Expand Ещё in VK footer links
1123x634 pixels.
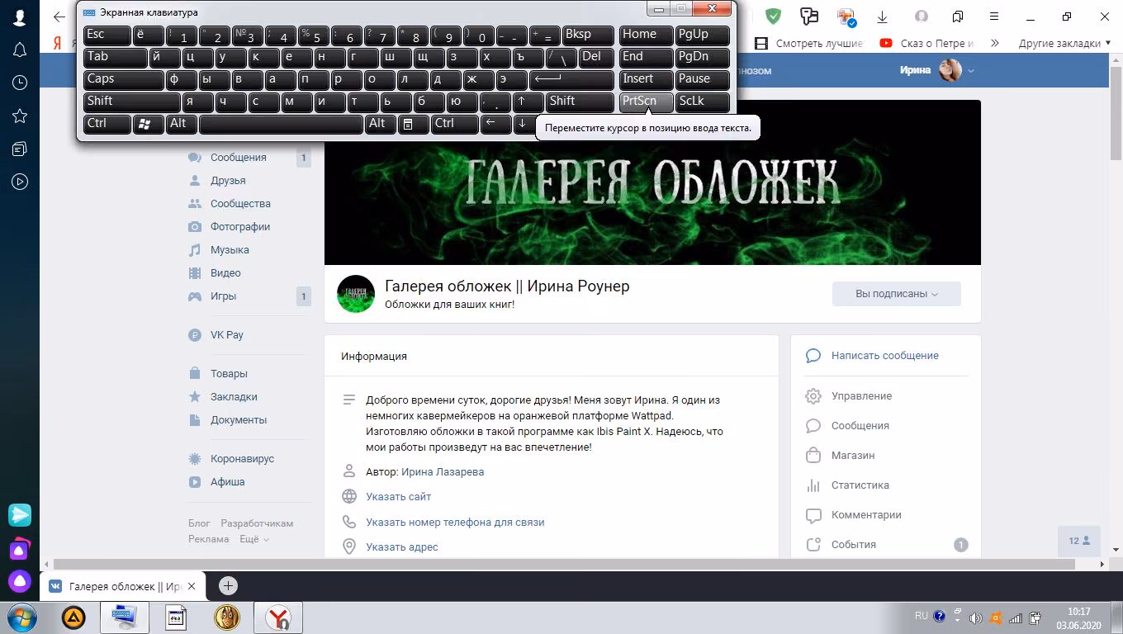pos(254,539)
